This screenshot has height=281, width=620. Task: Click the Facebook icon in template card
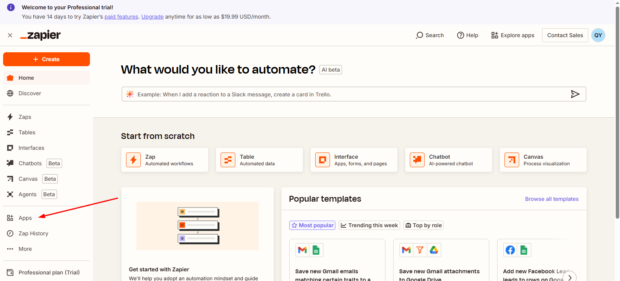(x=510, y=250)
